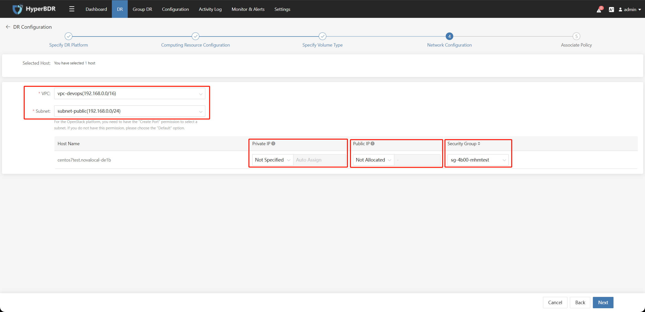The height and width of the screenshot is (312, 645).
Task: Switch language with the translate icon
Action: 611,10
